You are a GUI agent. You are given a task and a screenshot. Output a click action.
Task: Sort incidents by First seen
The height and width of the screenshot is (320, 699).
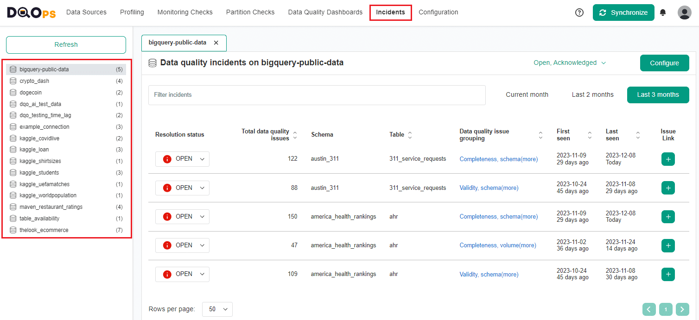pos(589,134)
